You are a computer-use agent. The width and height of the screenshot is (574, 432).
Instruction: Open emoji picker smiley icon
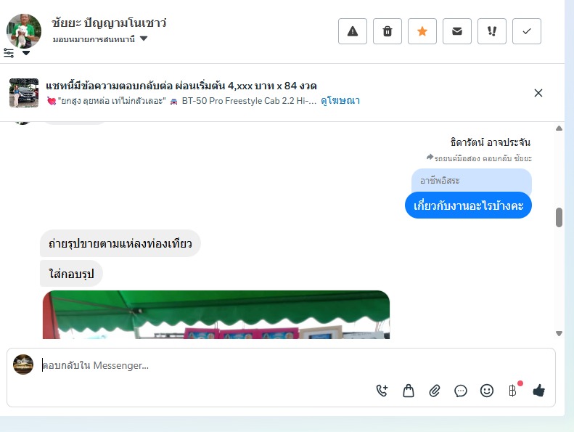point(487,391)
